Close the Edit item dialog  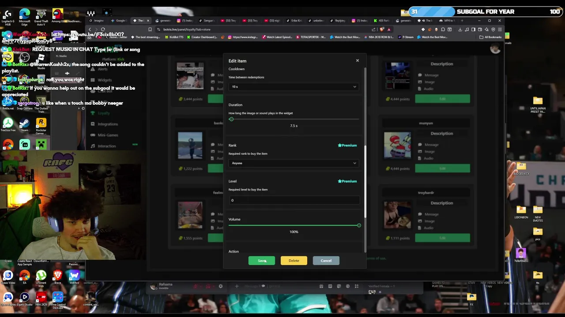(x=358, y=60)
